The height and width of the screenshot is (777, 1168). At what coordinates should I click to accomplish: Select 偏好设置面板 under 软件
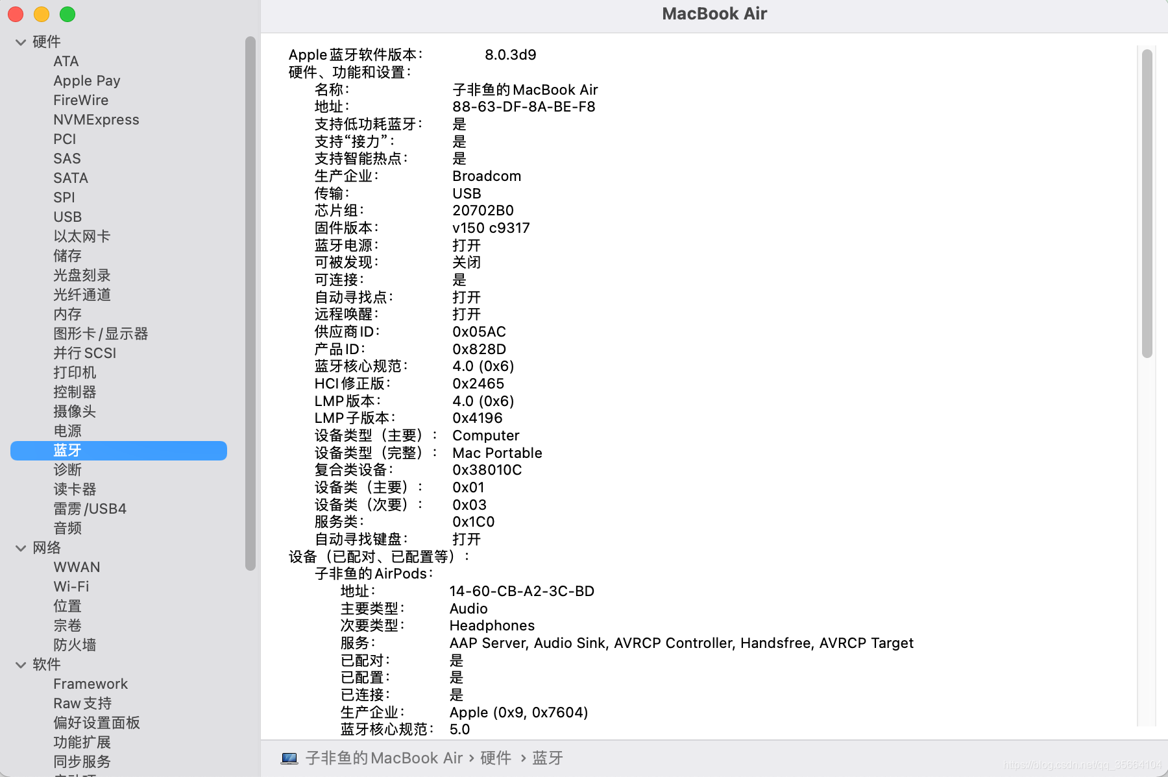coord(97,723)
